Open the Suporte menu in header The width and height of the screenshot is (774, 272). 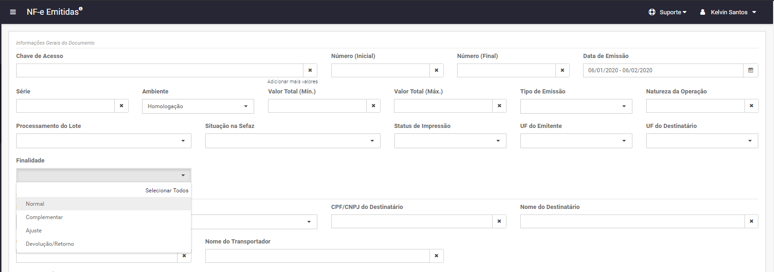pos(667,12)
